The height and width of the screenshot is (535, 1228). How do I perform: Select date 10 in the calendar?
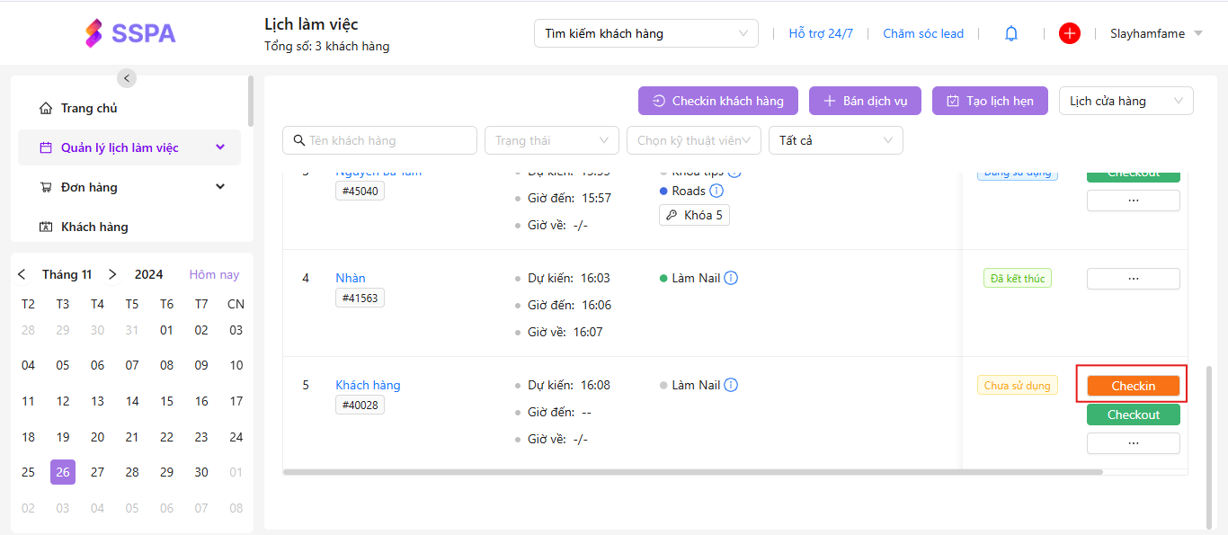tap(236, 365)
